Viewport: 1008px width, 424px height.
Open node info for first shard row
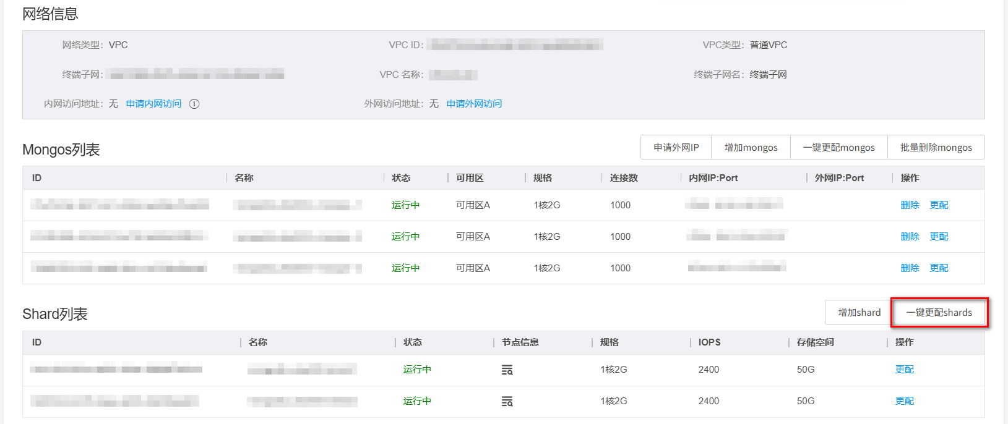point(507,370)
